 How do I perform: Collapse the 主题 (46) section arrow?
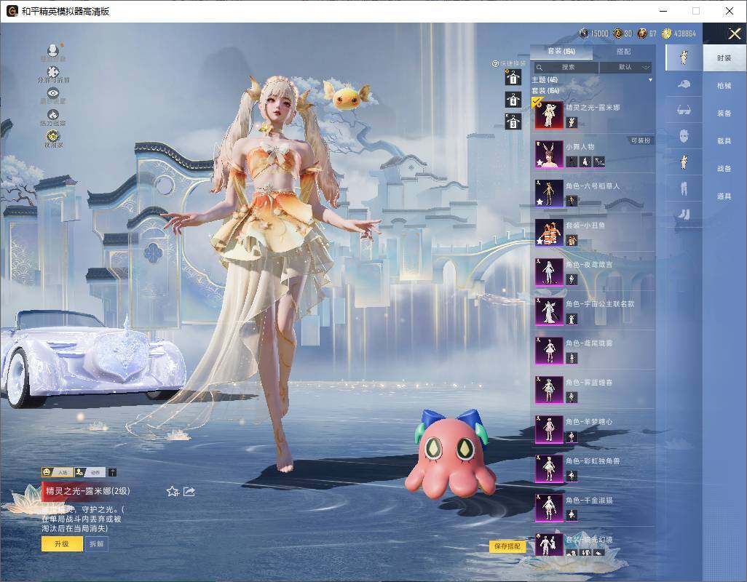(x=650, y=80)
